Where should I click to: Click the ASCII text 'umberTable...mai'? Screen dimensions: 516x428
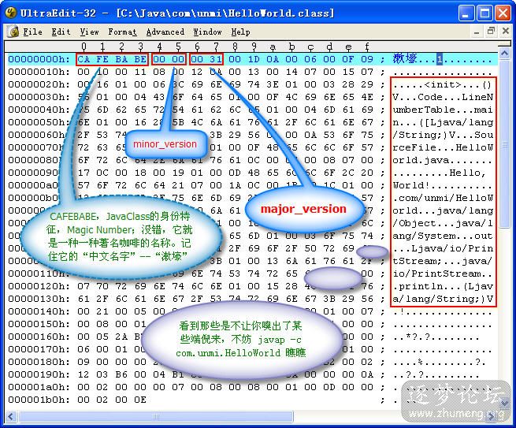point(443,110)
